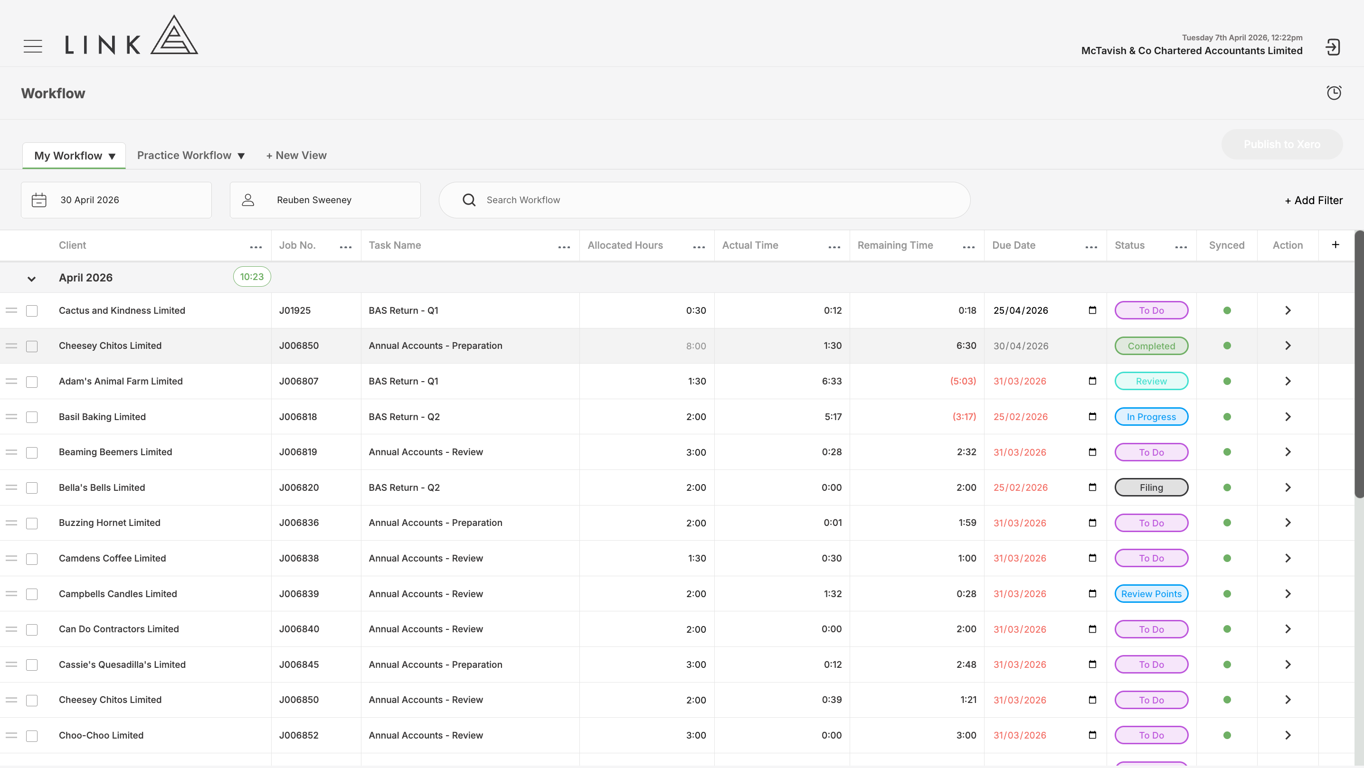This screenshot has width=1364, height=768.
Task: Change Review status for Adam's Animal Farm
Action: 1151,381
